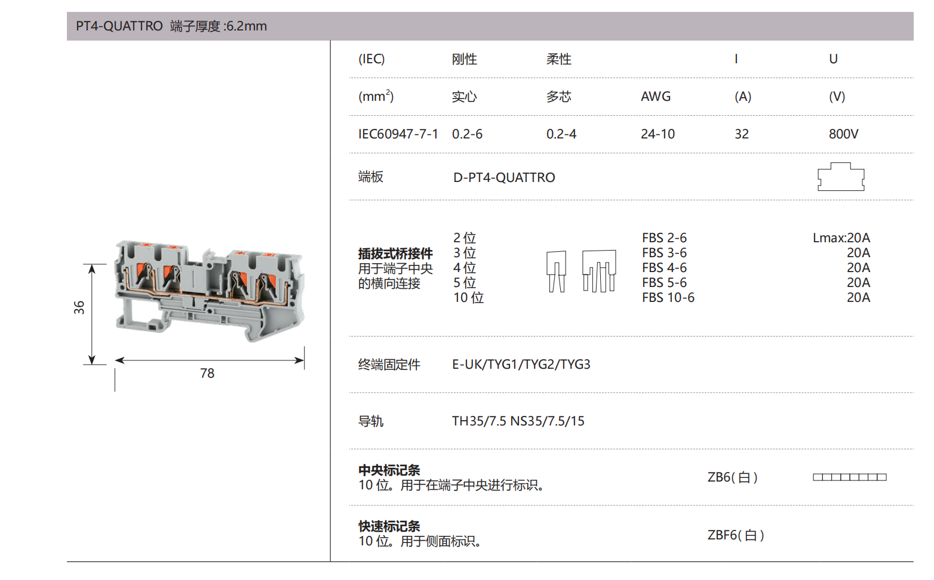
Task: Select the ZB6 marking strip icon
Action: (x=850, y=477)
